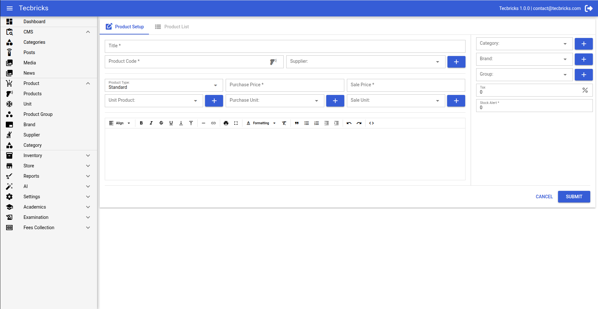Open Dashboard from the sidebar

pos(48,22)
